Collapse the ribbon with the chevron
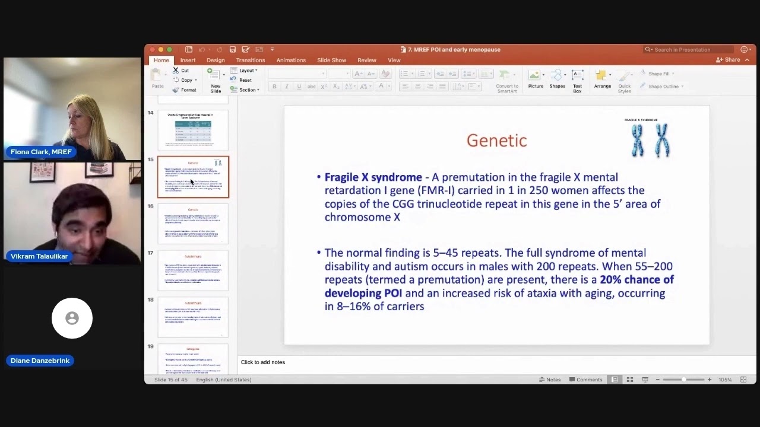760x427 pixels. 747,60
